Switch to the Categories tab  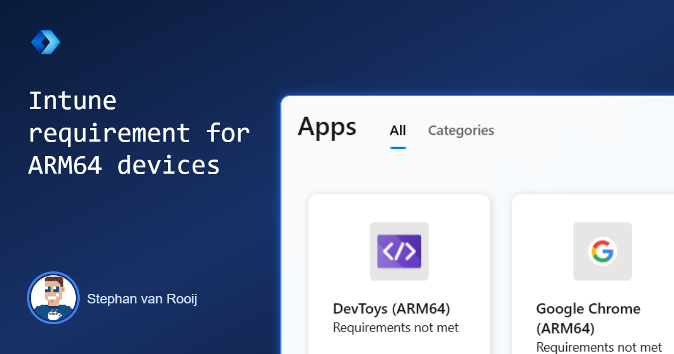click(461, 130)
